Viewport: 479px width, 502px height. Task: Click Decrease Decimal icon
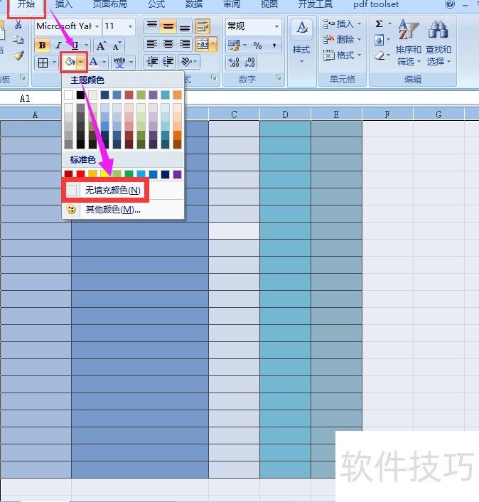click(249, 63)
